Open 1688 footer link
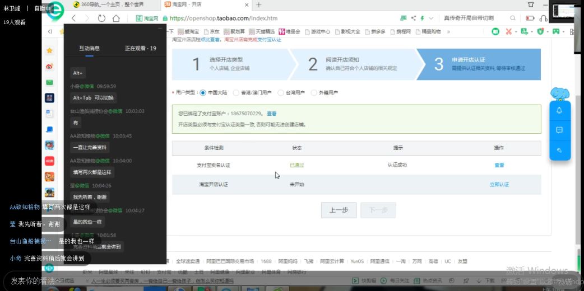Screen dimensions: 584x291 click(x=266, y=261)
